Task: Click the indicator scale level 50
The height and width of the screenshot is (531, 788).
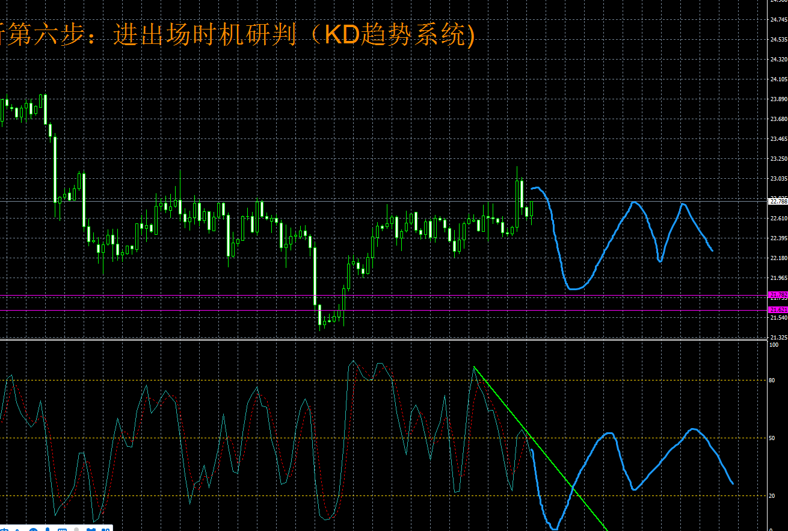Action: coord(772,438)
